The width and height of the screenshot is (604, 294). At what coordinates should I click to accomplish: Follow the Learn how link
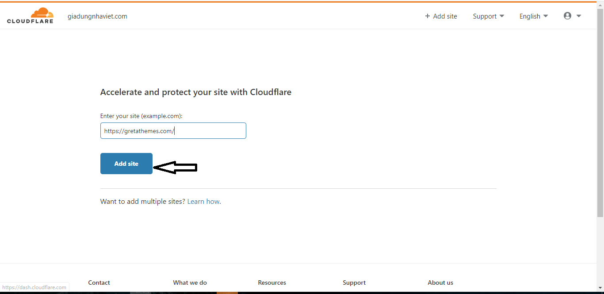[x=203, y=202]
